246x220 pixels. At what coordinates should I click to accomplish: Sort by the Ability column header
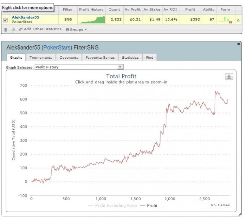pyautogui.click(x=209, y=9)
